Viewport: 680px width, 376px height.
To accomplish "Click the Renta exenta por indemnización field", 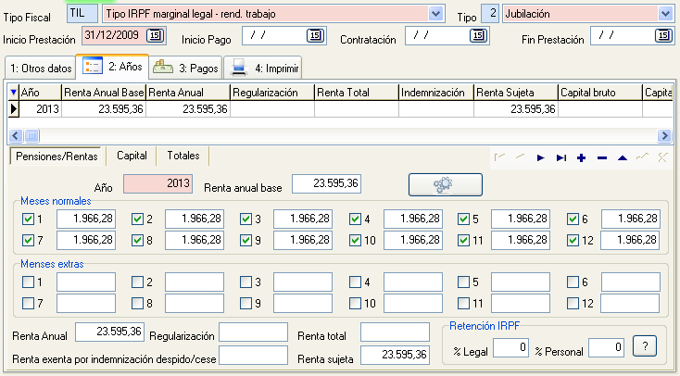I will [x=253, y=356].
